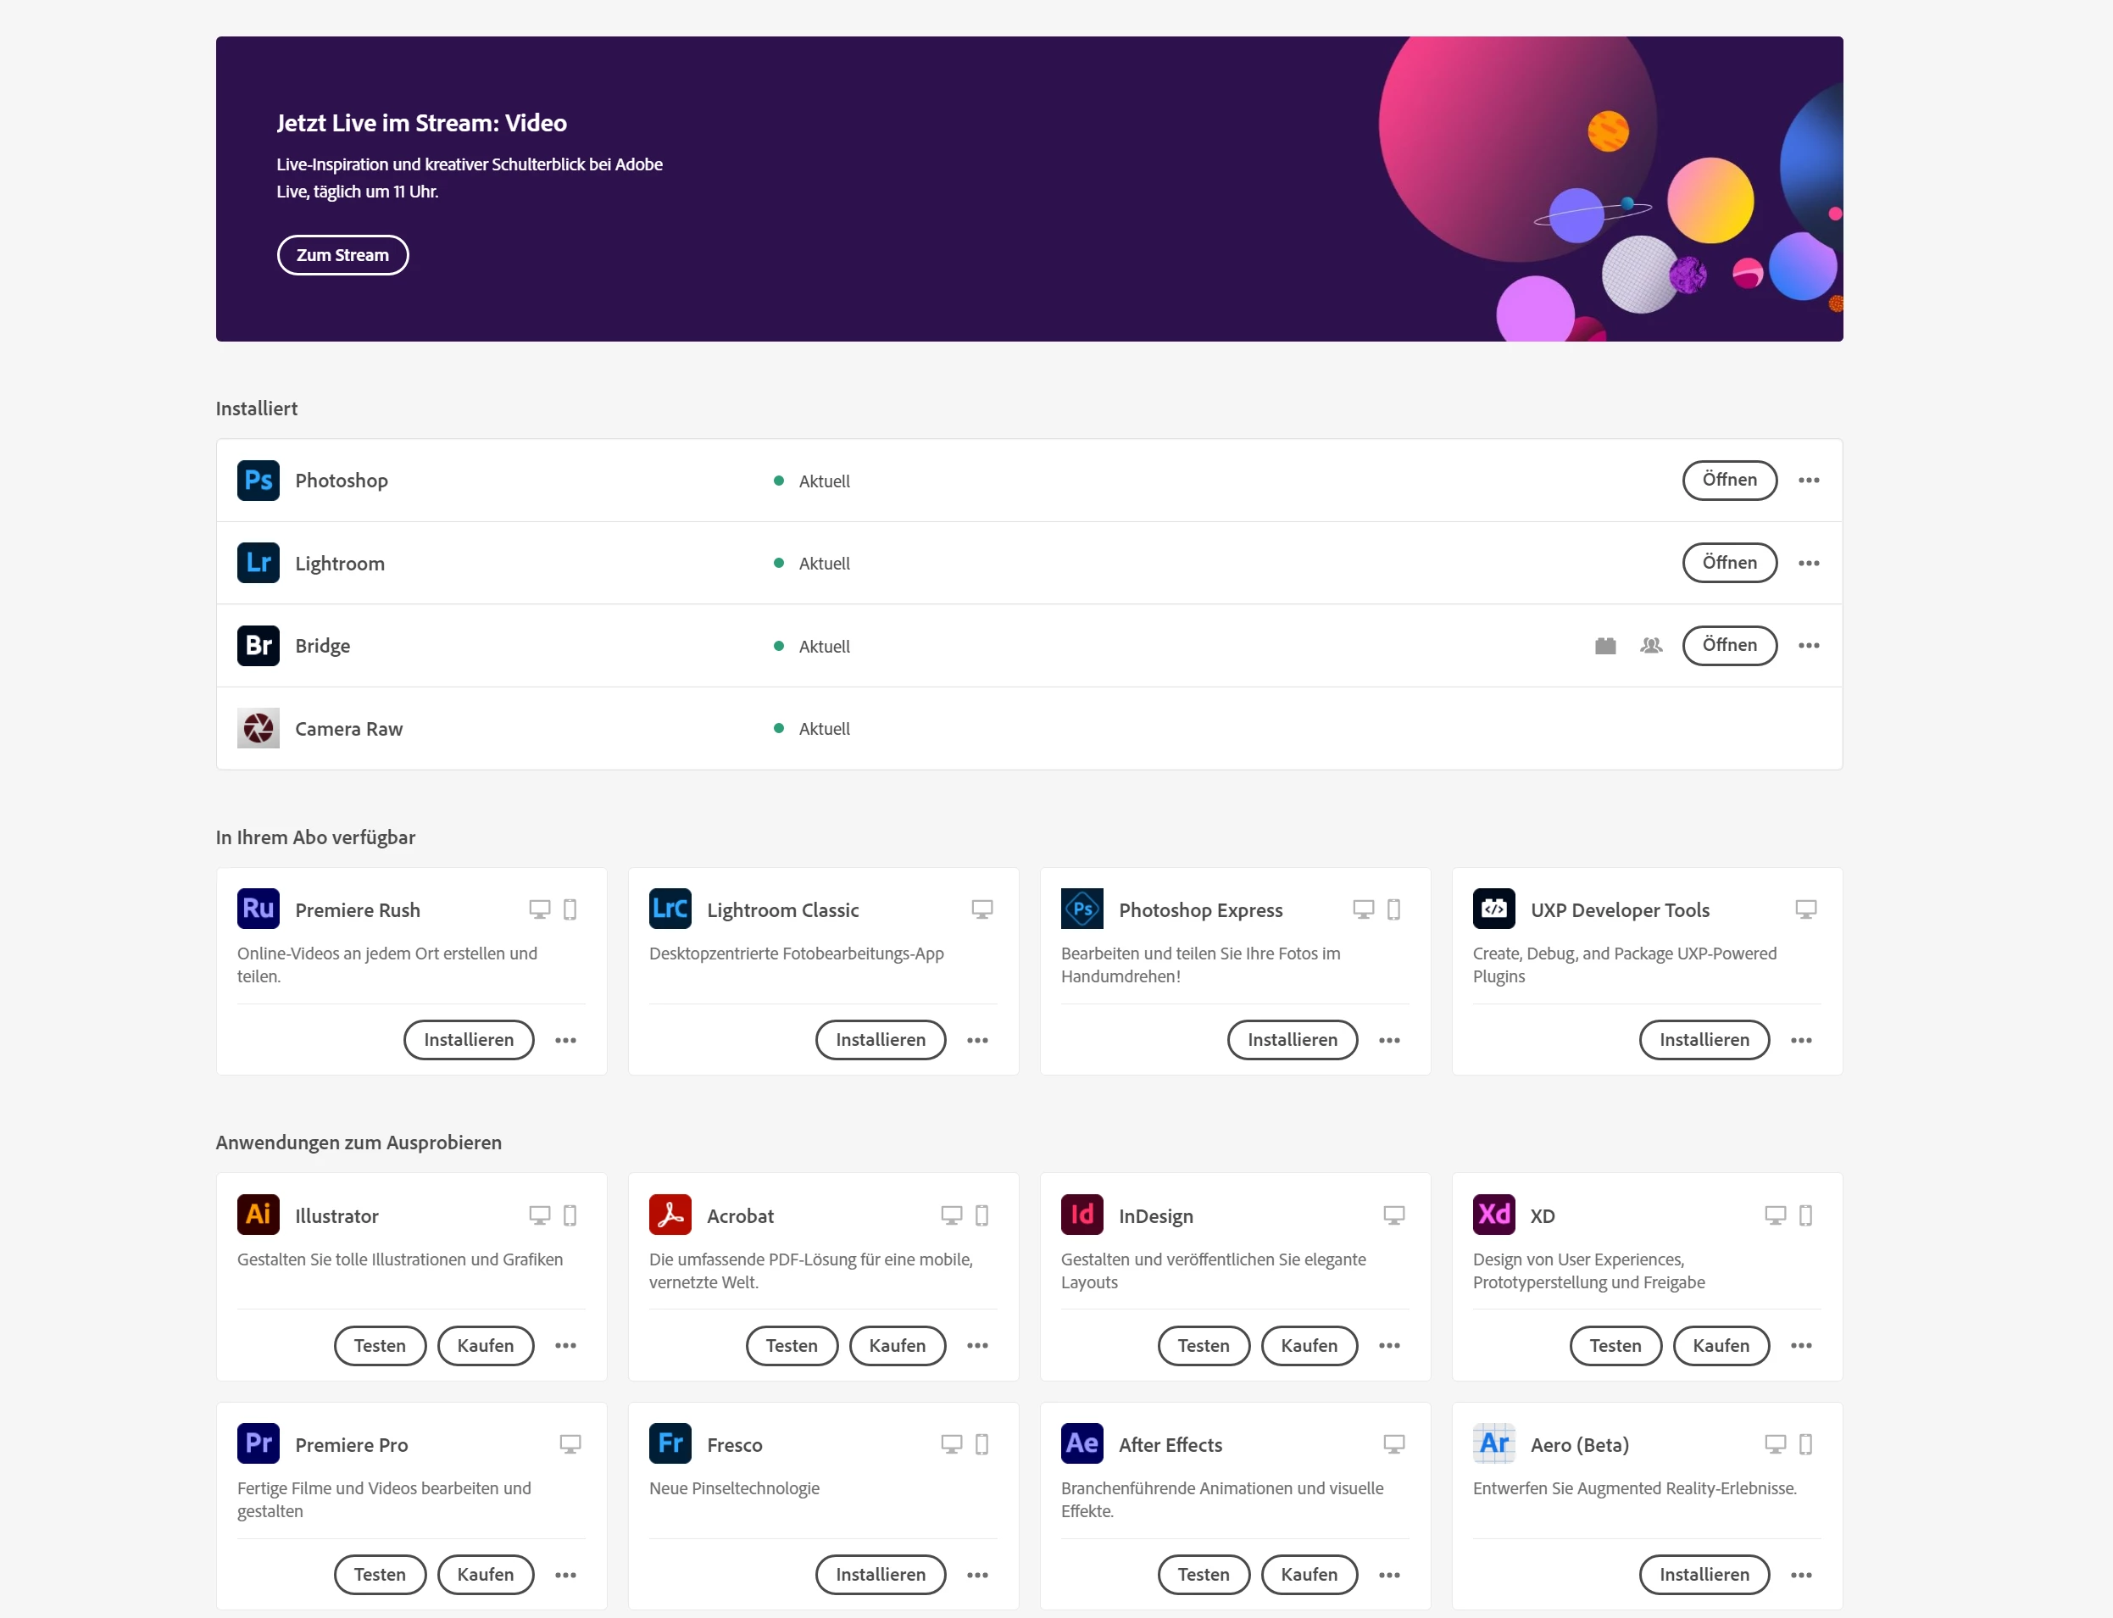Click the After Effects app icon
Screen dimensions: 2113x1618
(x=1082, y=1443)
